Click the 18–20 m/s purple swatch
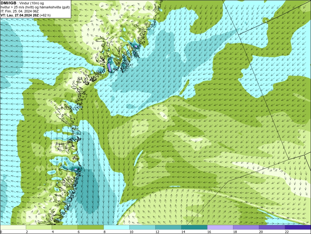 click(246, 227)
